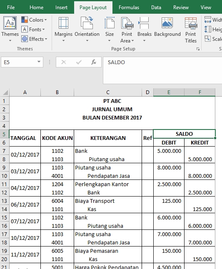Select column B header

tap(57, 92)
